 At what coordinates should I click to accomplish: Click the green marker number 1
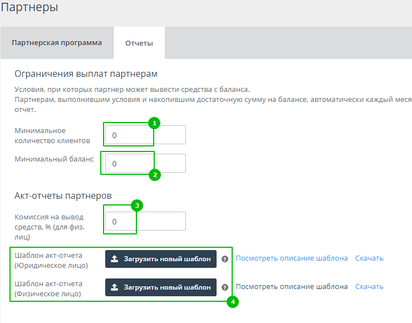coord(155,123)
